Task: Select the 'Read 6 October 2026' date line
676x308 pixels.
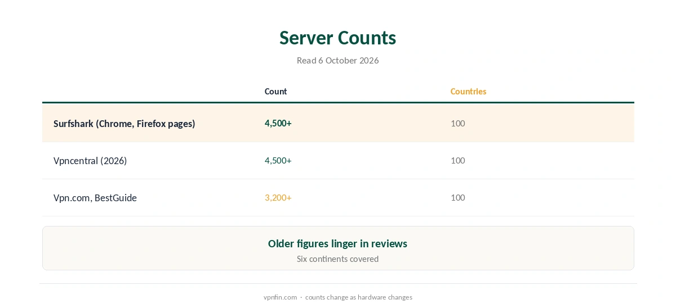Action: 337,60
